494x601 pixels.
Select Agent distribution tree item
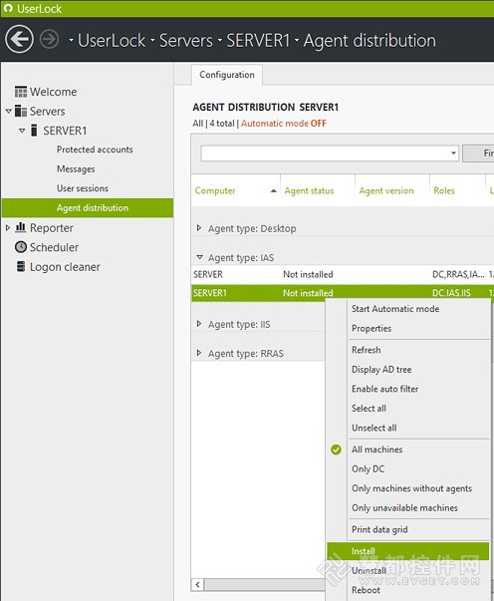[x=88, y=207]
